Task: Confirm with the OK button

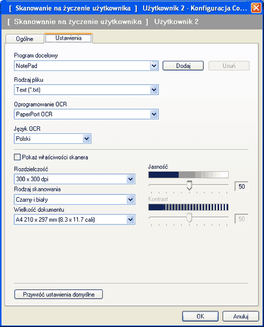Action: 200,316
